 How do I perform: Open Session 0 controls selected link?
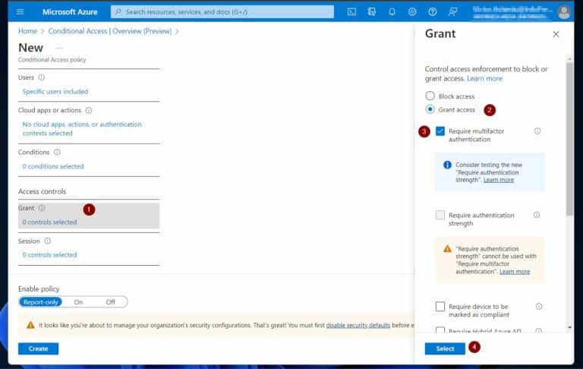click(50, 255)
